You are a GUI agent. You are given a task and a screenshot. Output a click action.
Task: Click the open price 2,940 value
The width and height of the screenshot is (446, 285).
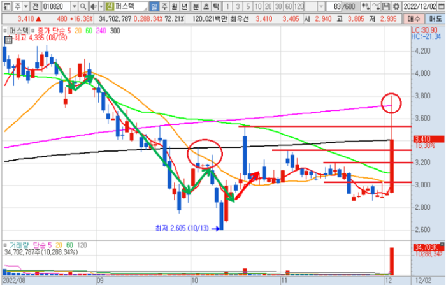pos(323,19)
